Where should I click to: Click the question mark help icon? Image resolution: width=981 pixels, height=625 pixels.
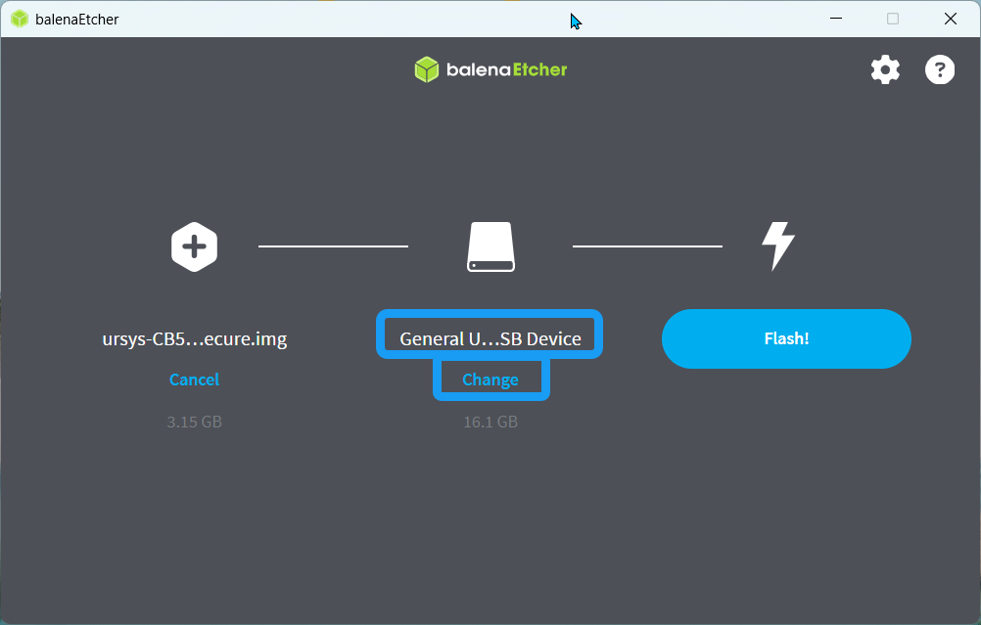(940, 69)
